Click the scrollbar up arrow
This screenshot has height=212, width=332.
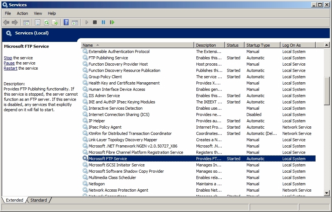point(327,45)
